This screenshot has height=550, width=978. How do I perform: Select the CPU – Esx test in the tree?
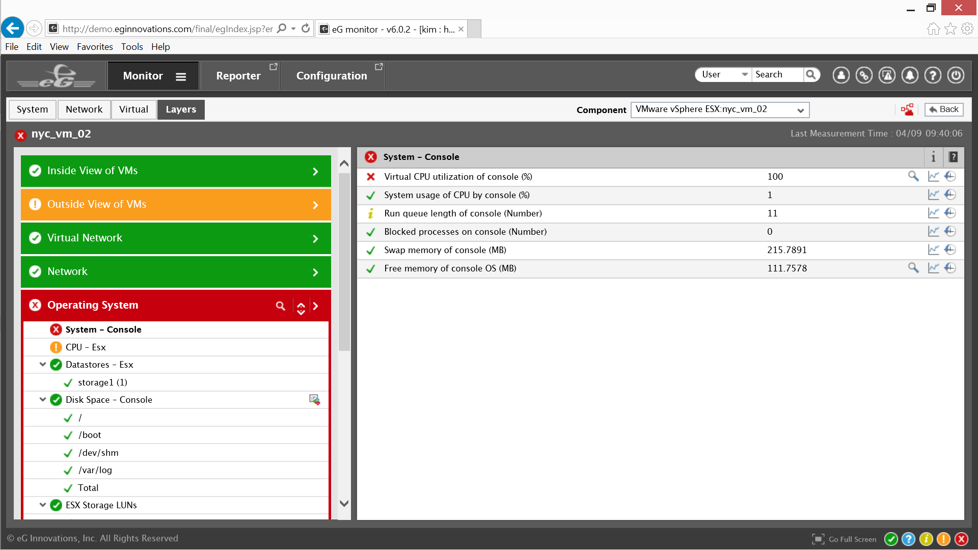86,347
